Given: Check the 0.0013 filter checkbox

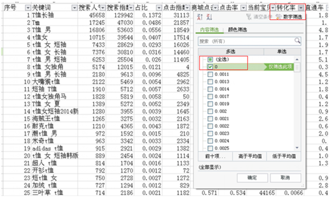Looking at the screenshot, I should click(210, 82).
